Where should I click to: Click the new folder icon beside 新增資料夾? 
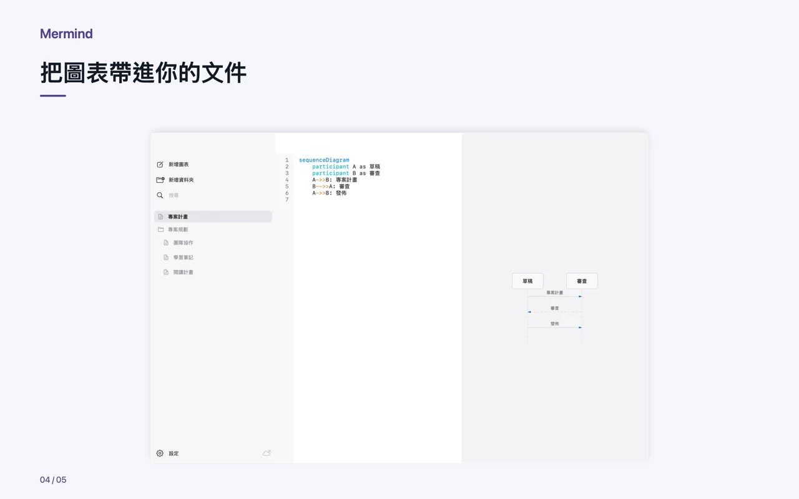click(x=160, y=180)
